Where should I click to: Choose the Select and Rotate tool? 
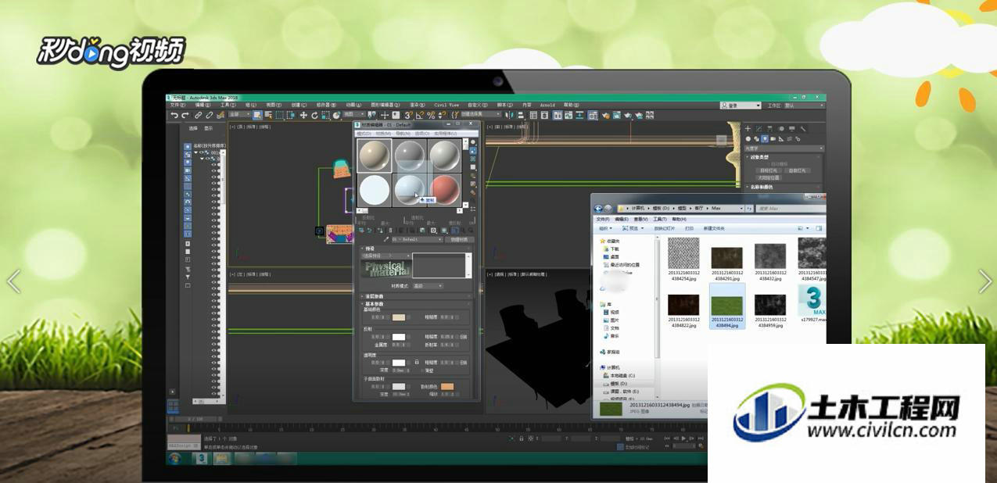coord(314,116)
